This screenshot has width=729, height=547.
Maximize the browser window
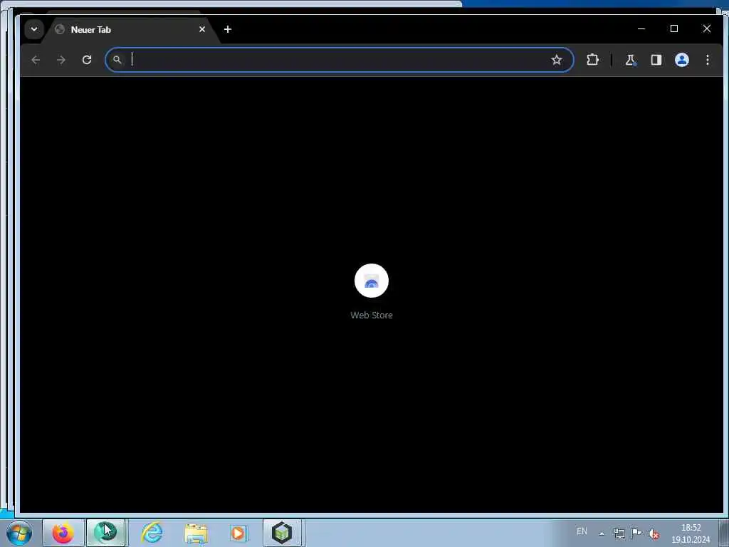click(x=674, y=28)
